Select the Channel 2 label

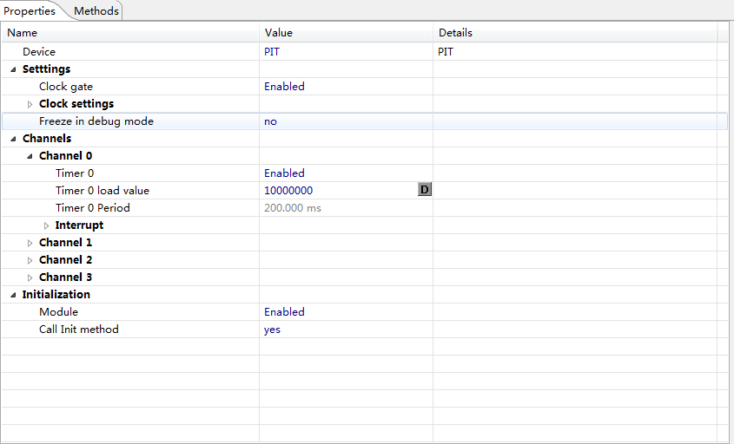65,260
